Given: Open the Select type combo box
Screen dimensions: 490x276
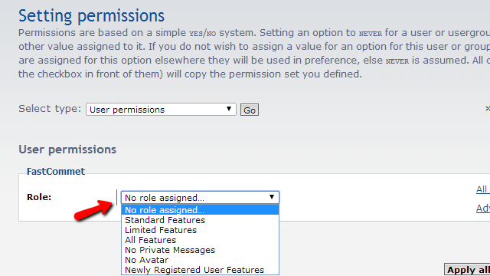Looking at the screenshot, I should [161, 110].
